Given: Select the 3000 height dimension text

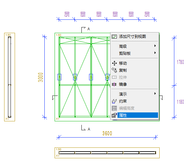Looking at the screenshot, I should pyautogui.click(x=41, y=77).
